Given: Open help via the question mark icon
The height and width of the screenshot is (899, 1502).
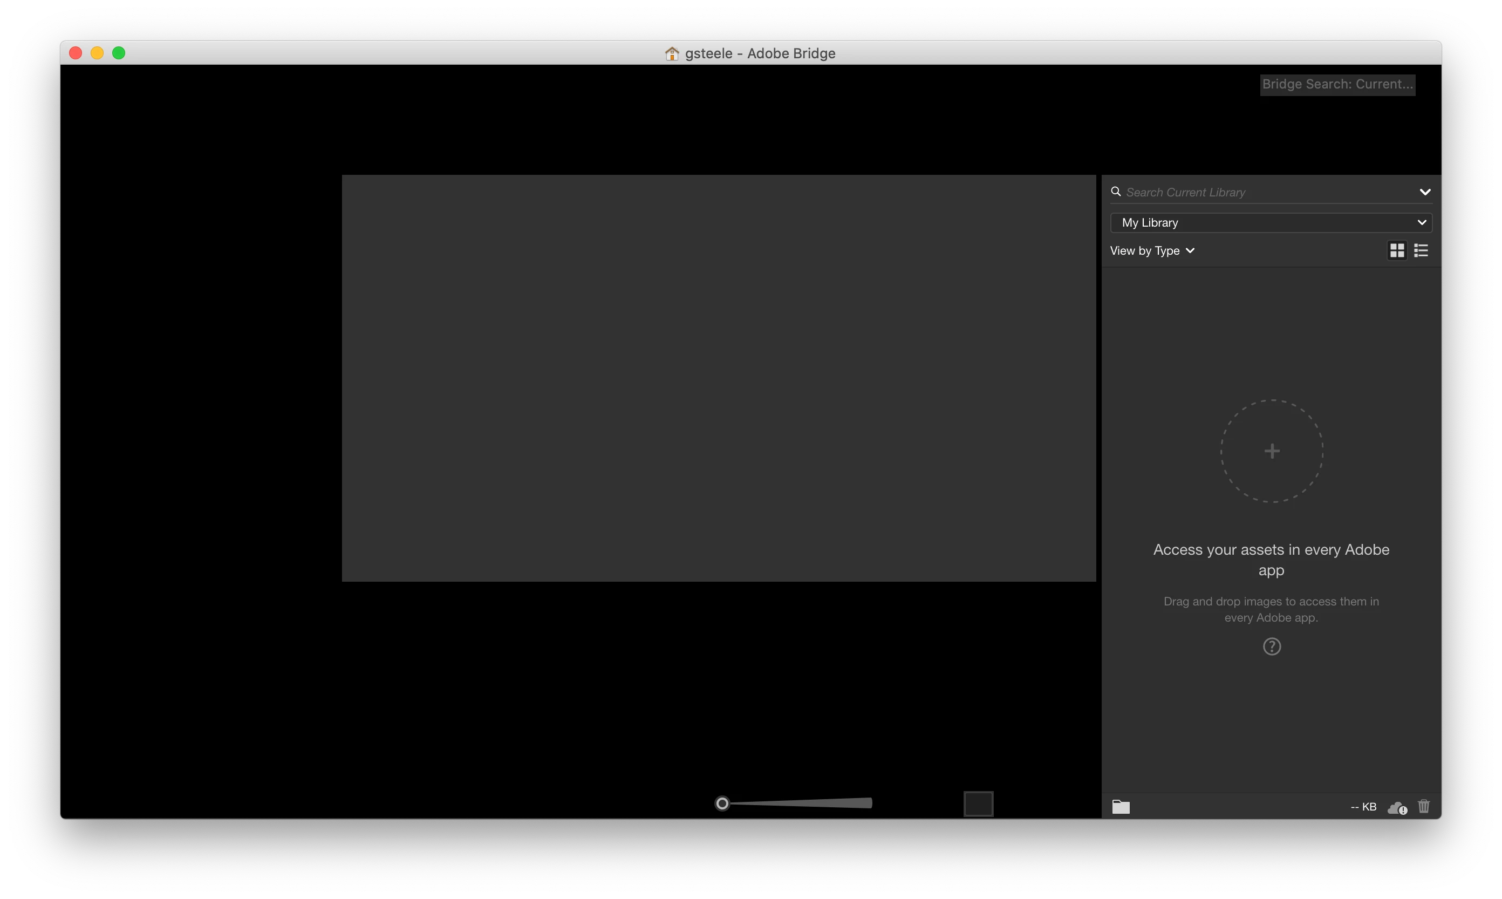Looking at the screenshot, I should [x=1271, y=646].
